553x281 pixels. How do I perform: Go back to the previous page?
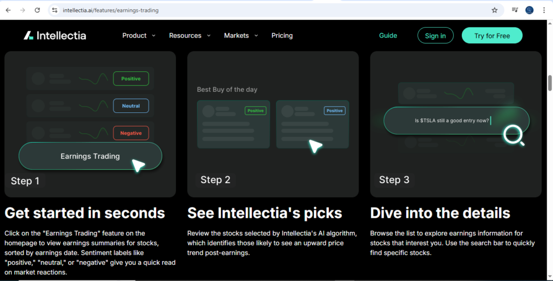pyautogui.click(x=8, y=10)
